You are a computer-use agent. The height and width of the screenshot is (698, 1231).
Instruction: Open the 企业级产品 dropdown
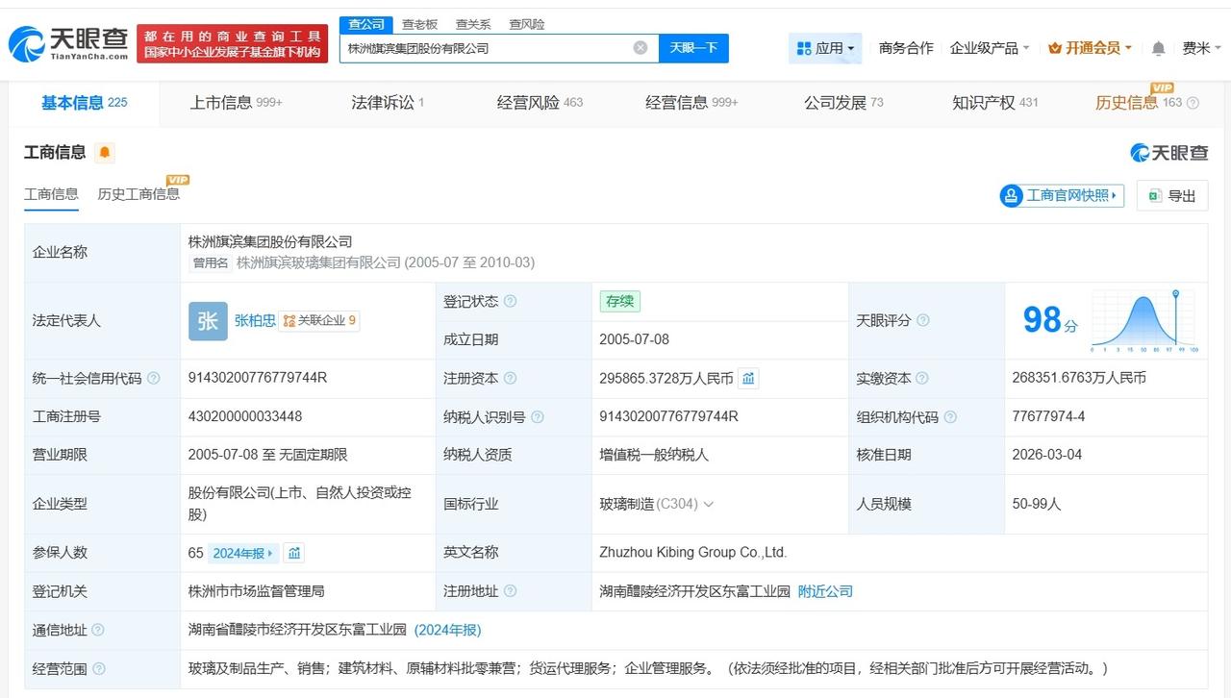(989, 48)
